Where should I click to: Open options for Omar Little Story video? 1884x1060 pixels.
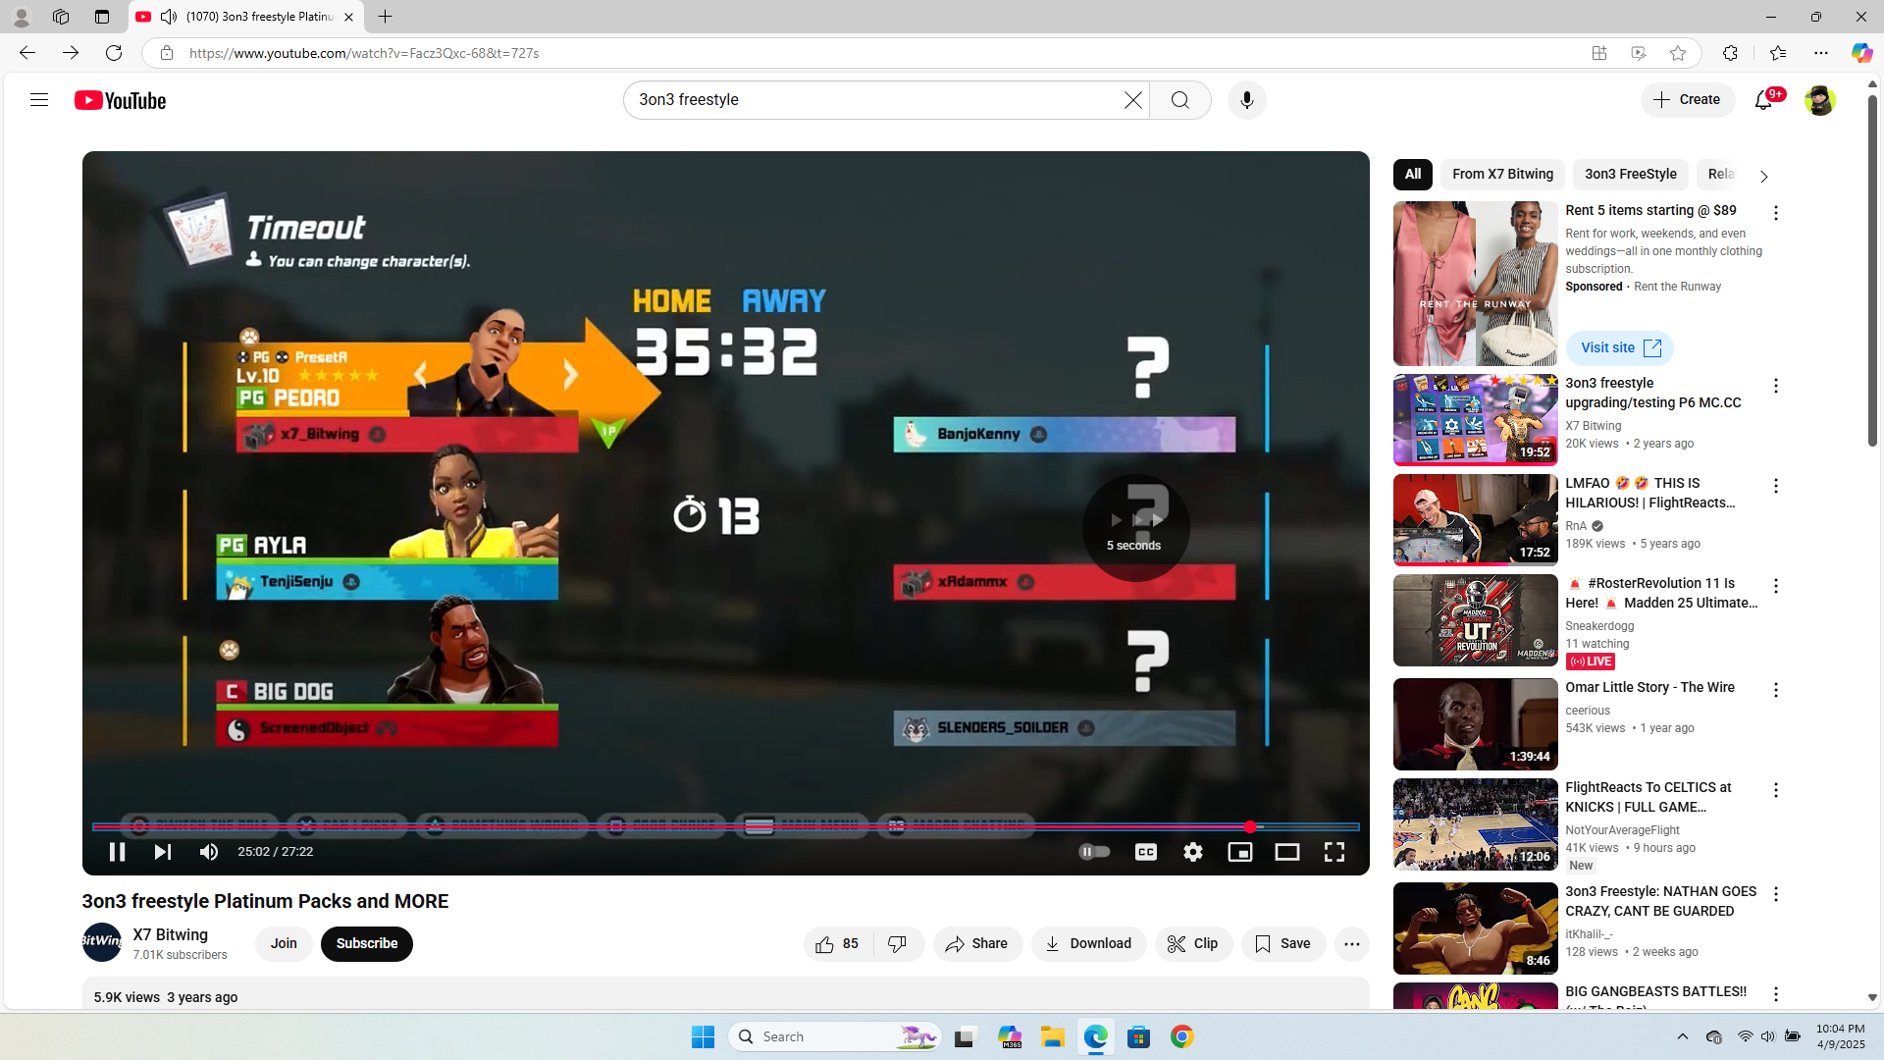tap(1776, 690)
